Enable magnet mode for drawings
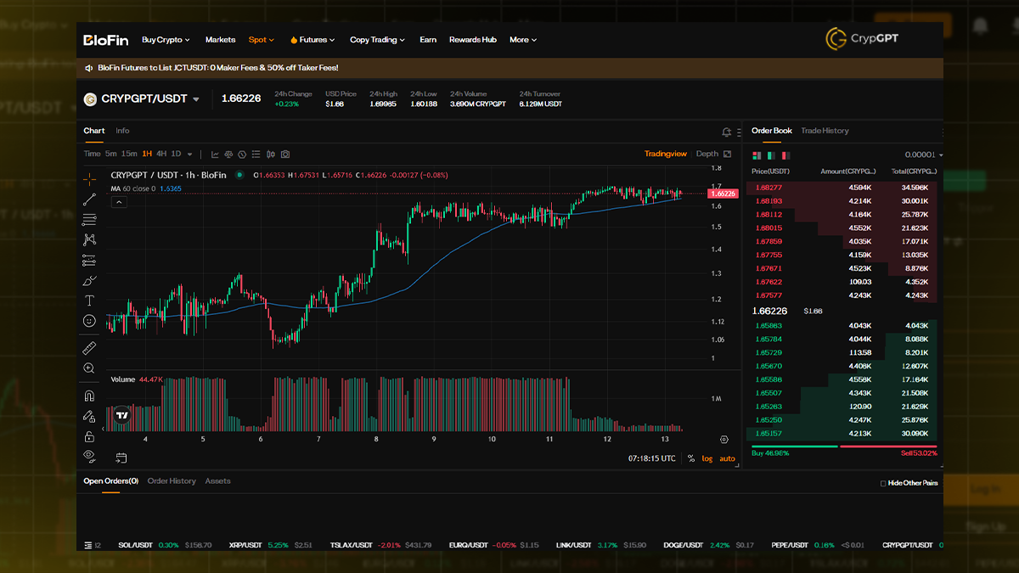The height and width of the screenshot is (573, 1019). click(88, 395)
